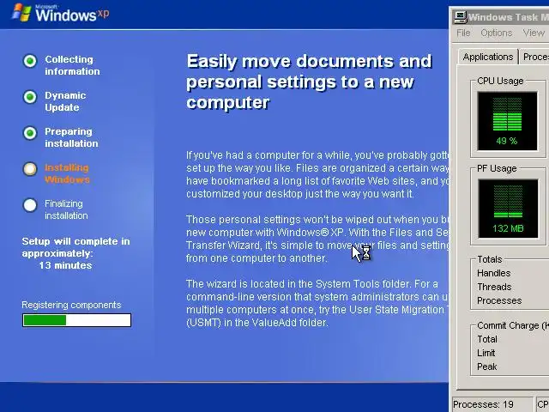This screenshot has height=412, width=549.
Task: Click the "Totals" group label
Action: coord(490,259)
